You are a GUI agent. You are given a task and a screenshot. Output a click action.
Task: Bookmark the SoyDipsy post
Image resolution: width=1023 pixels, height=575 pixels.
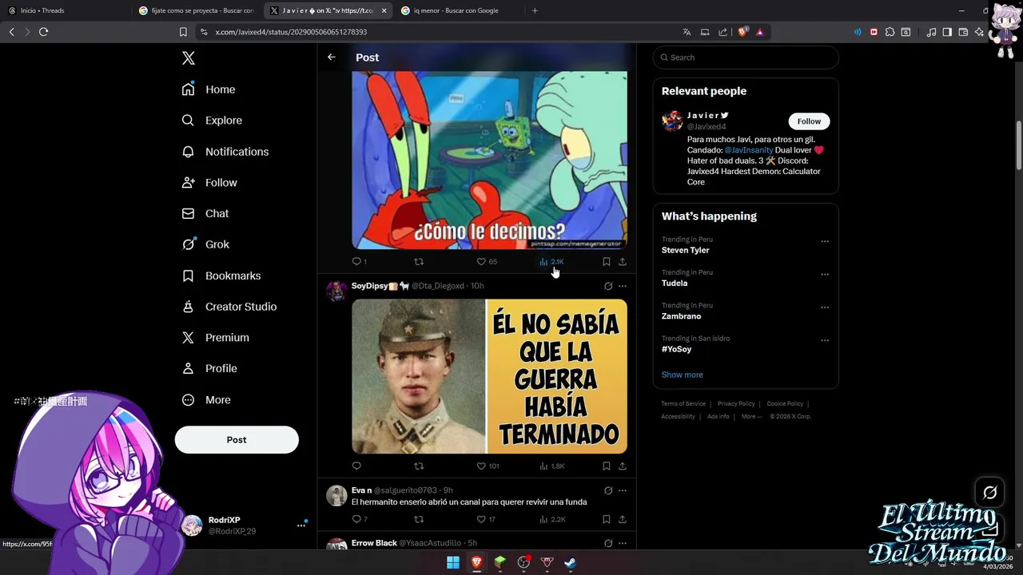pyautogui.click(x=607, y=466)
